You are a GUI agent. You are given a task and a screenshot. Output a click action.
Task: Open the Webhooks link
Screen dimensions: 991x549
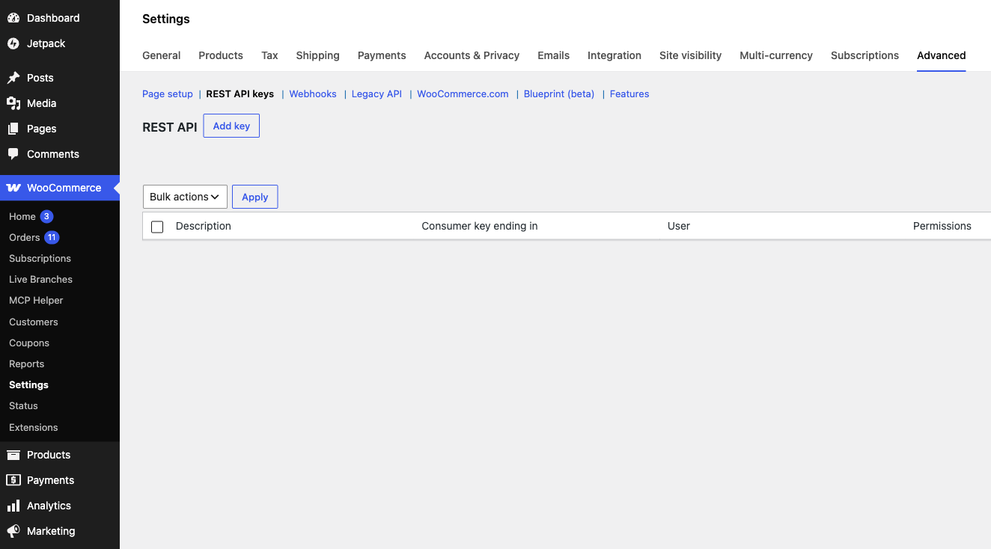[x=313, y=93]
